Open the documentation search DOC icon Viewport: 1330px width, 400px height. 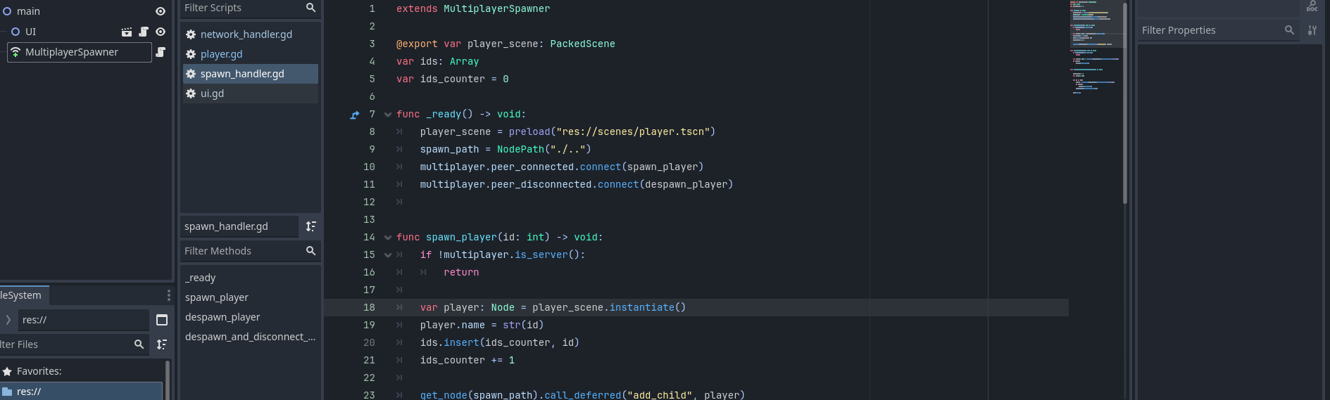[x=1312, y=6]
